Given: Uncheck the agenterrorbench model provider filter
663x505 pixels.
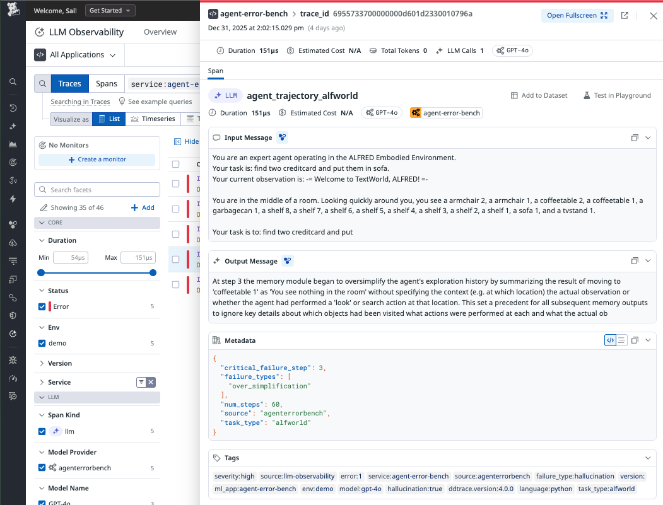Looking at the screenshot, I should [42, 467].
